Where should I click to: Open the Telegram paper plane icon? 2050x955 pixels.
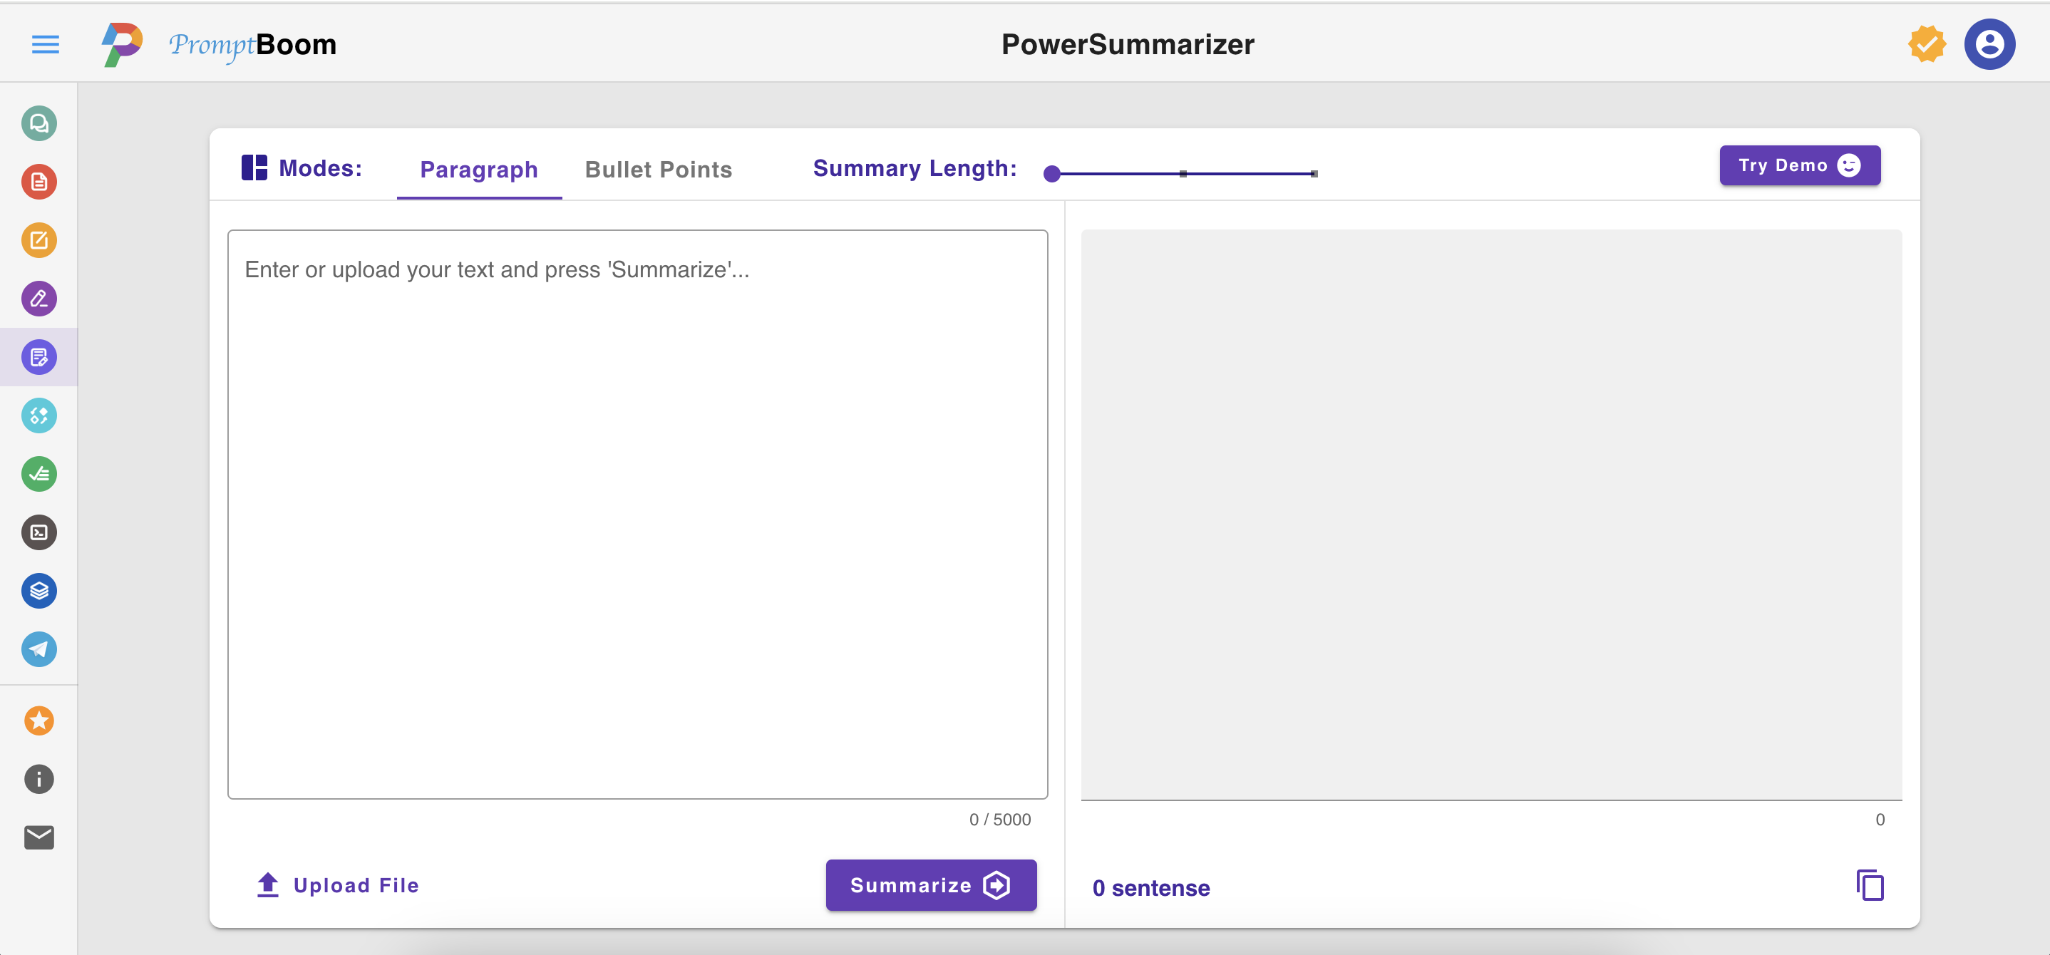[x=39, y=649]
